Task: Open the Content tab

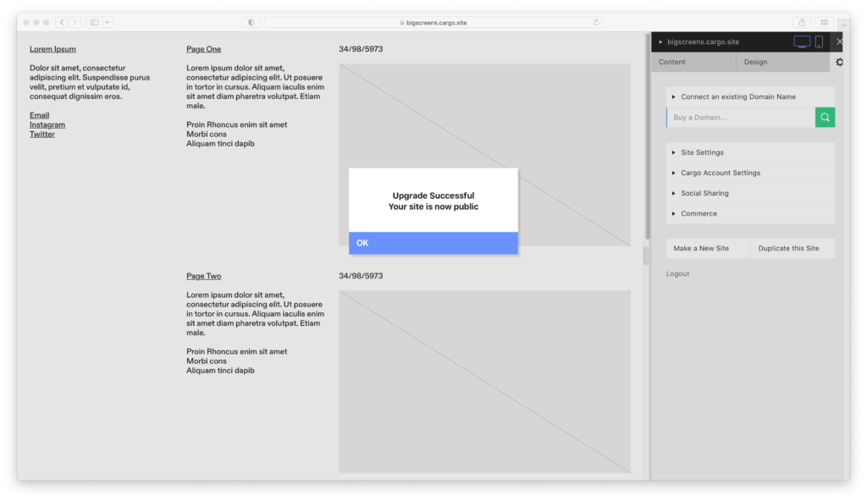Action: point(672,62)
